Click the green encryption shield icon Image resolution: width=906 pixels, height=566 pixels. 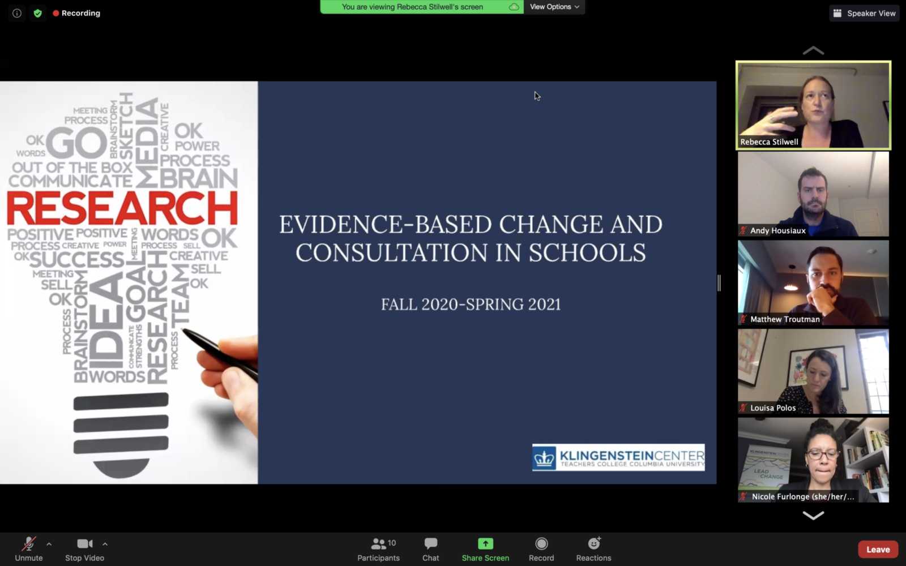tap(37, 13)
